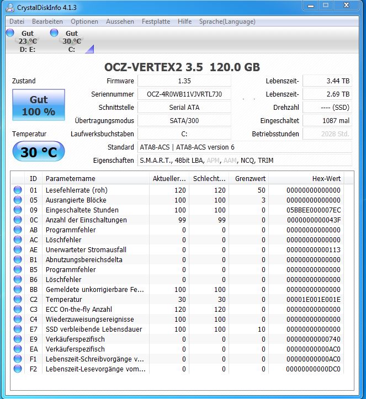Select the D: E: disk showing 23 °C
The width and height of the screenshot is (366, 399).
coord(28,41)
